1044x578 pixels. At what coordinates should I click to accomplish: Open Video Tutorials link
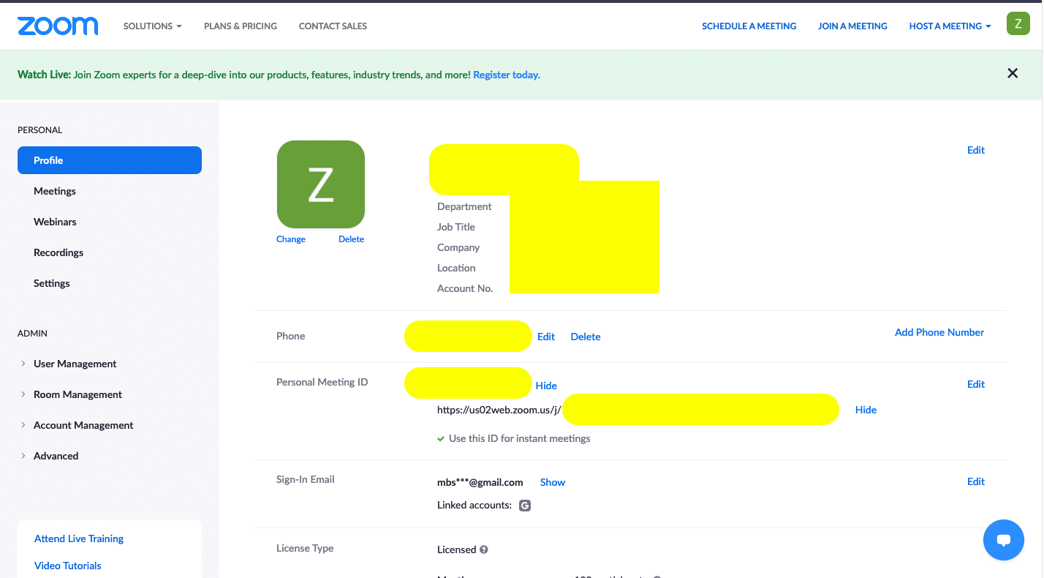tap(68, 566)
